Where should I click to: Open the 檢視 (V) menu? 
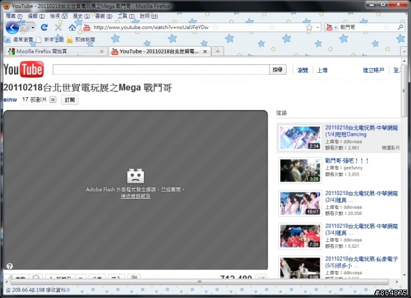[58, 16]
